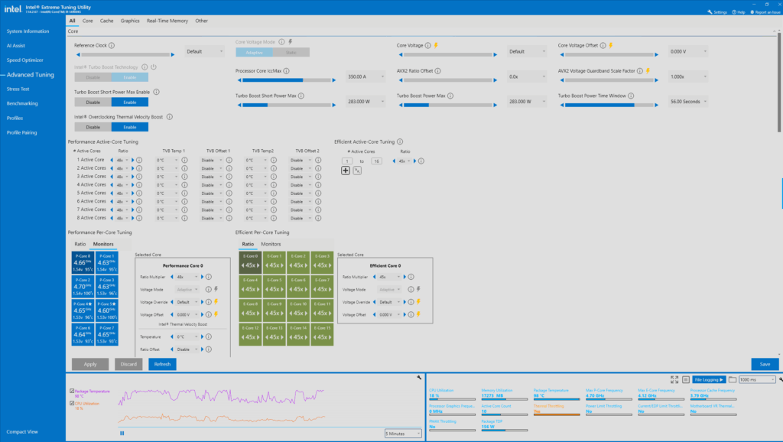Open the 5 Minutes graph range dropdown

(x=403, y=434)
